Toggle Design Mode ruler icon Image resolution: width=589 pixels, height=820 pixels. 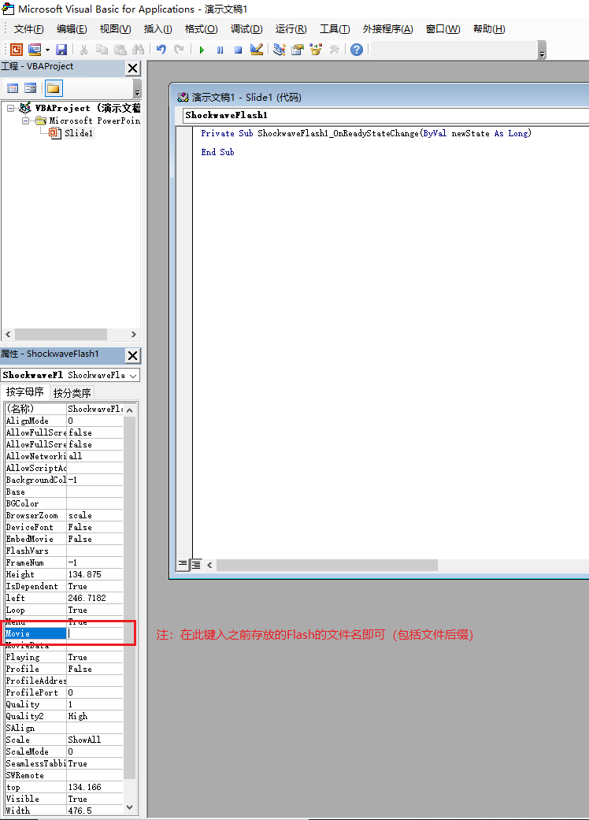257,50
